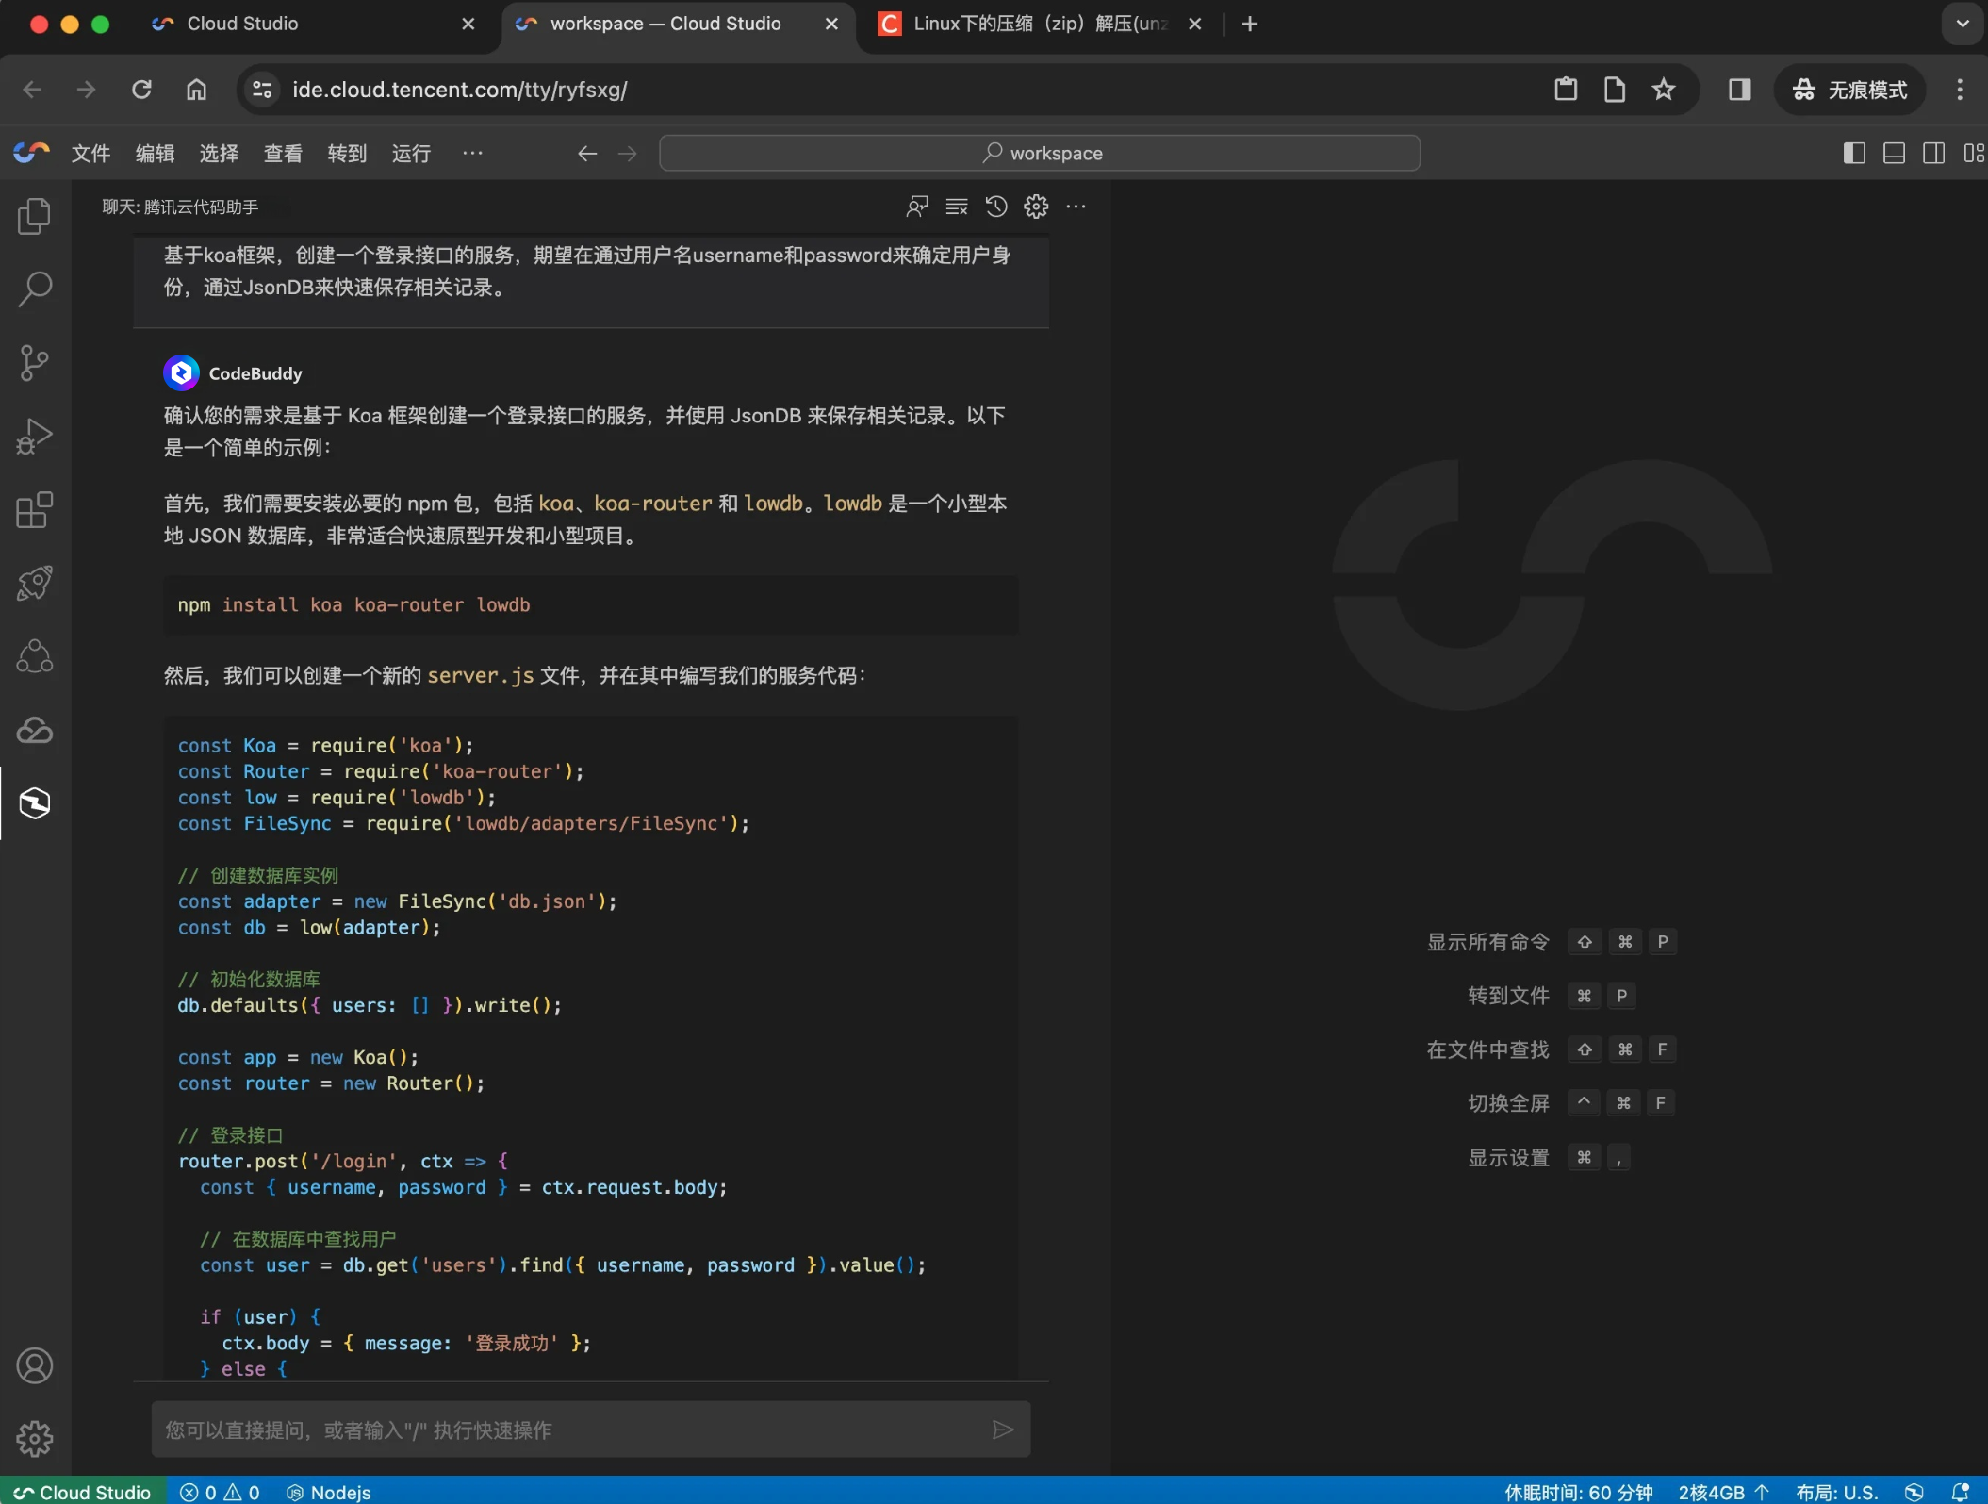Open the CodeBuddy assistant activity icon
Viewport: 1988px width, 1504px height.
[35, 803]
